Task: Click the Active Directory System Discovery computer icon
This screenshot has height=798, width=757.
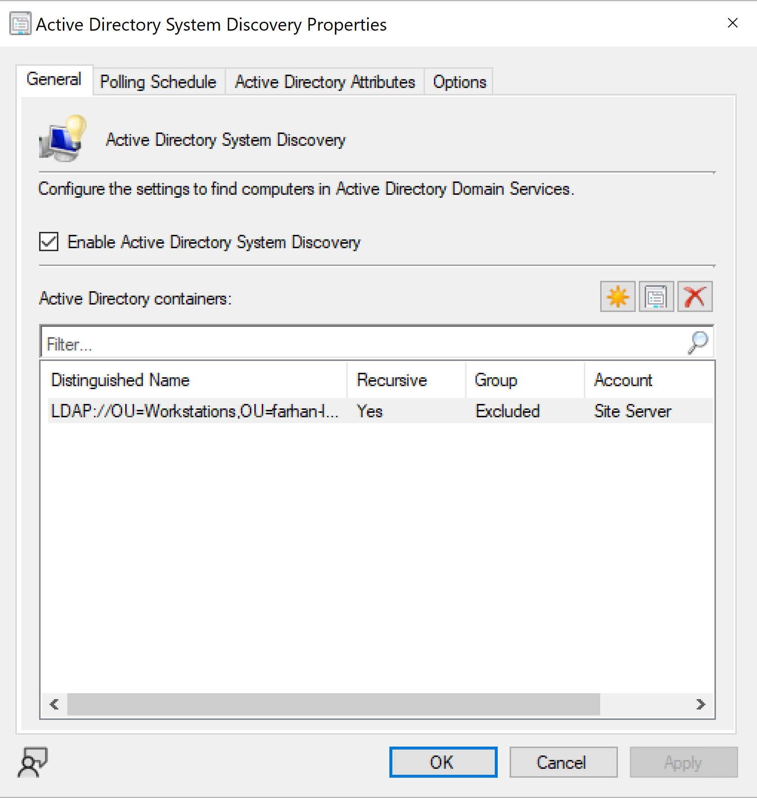Action: pyautogui.click(x=63, y=139)
